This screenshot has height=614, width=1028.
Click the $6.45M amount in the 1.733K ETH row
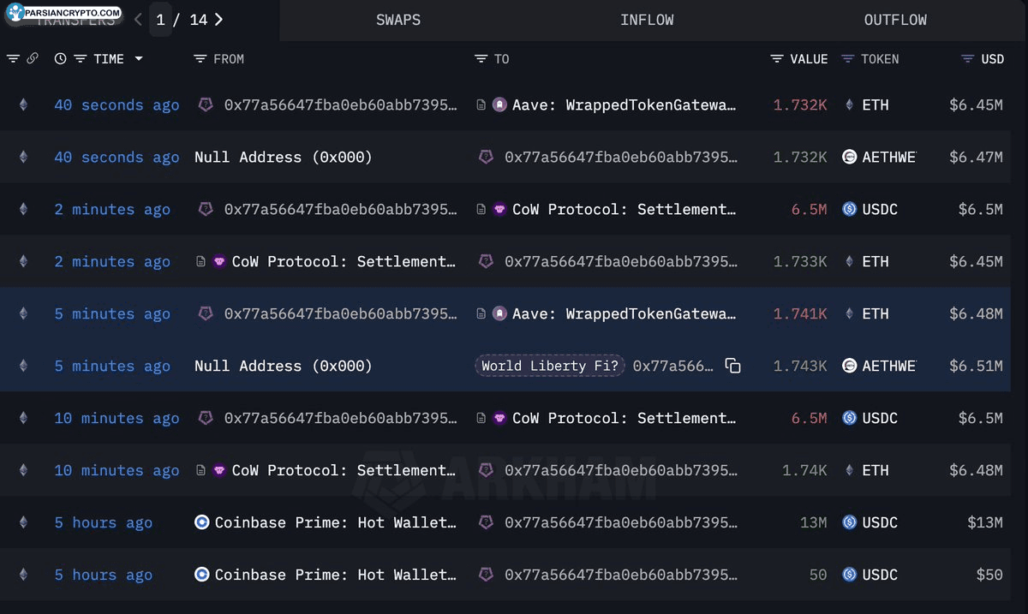976,261
